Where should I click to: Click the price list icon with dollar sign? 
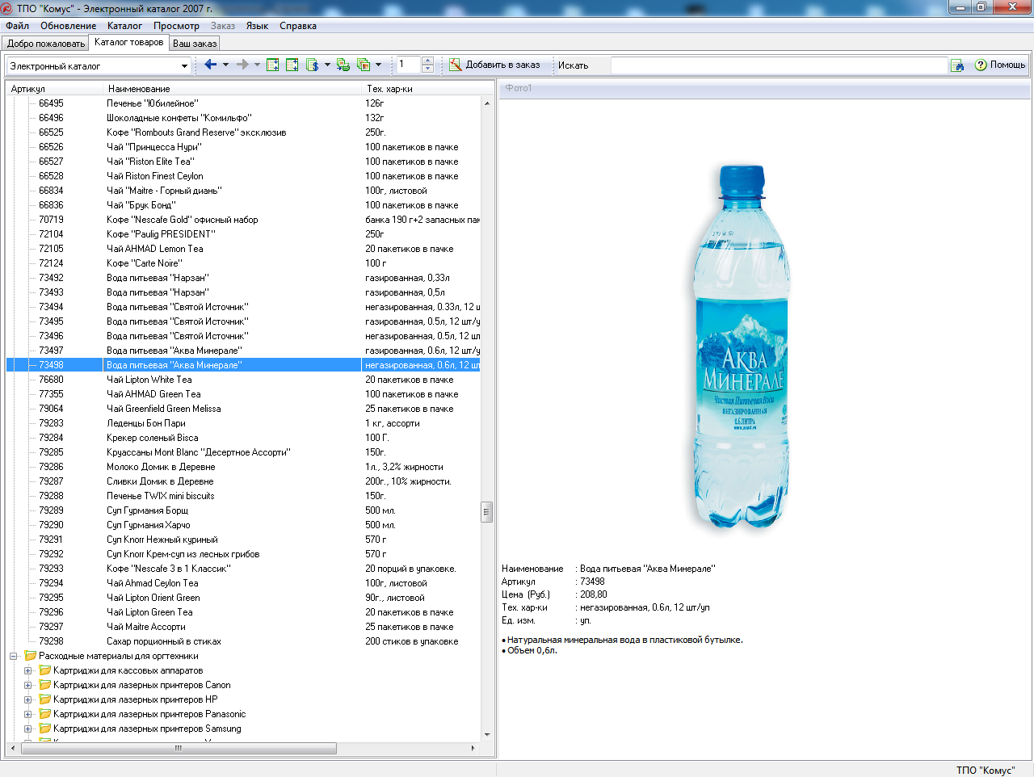coord(313,65)
